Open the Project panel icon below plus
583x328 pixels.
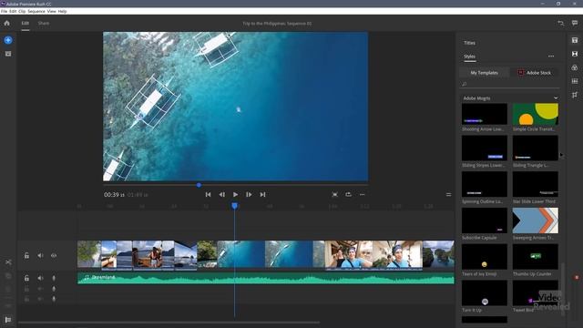click(x=8, y=54)
